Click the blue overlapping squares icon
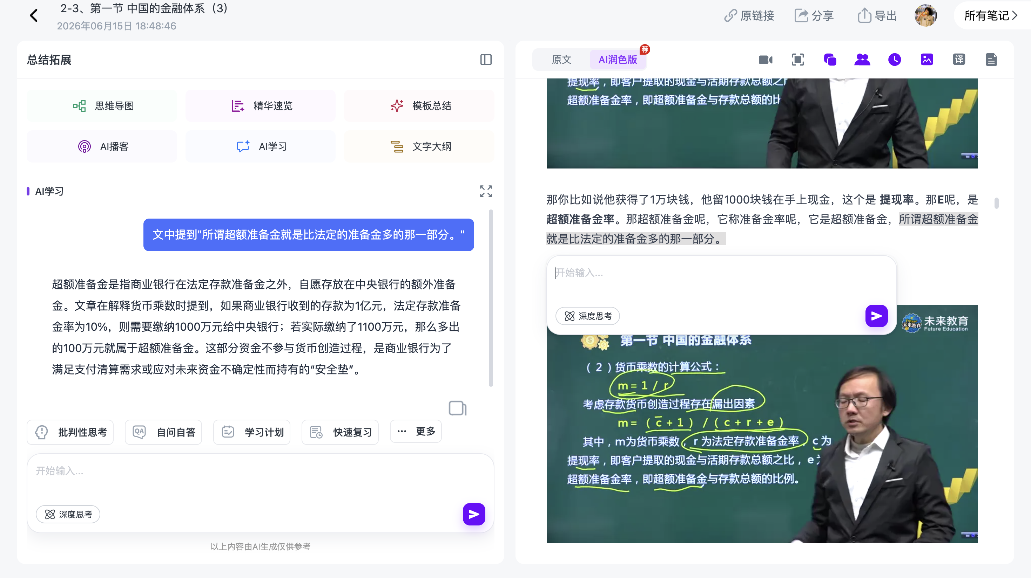 click(x=830, y=60)
